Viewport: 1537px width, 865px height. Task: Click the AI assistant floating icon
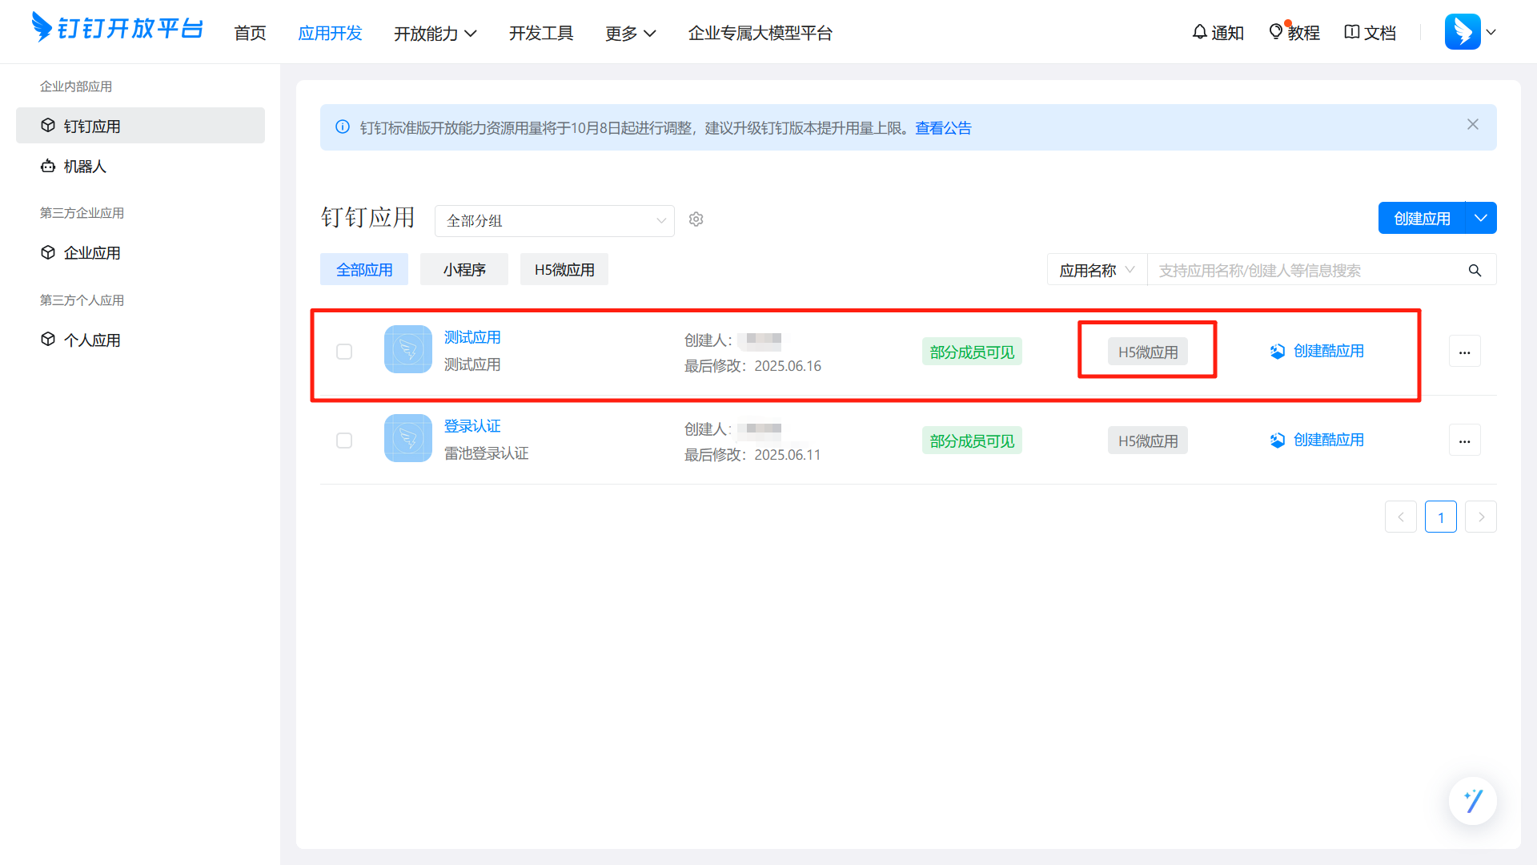[x=1473, y=801]
